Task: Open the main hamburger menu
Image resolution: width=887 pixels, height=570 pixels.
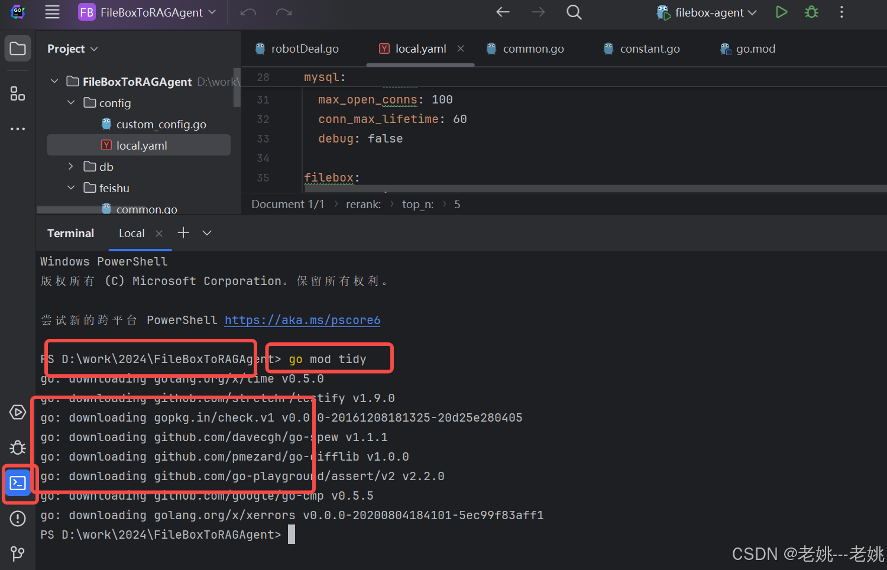Action: pos(52,12)
